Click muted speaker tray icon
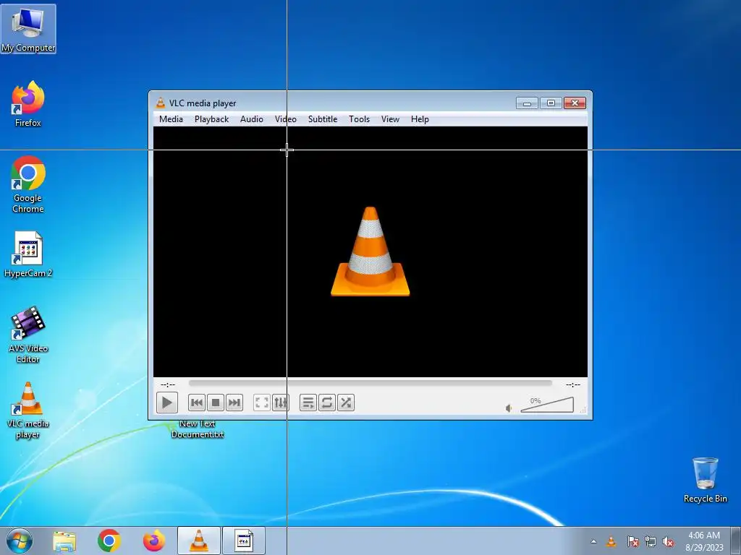Screen dimensions: 741x555 tap(668, 542)
